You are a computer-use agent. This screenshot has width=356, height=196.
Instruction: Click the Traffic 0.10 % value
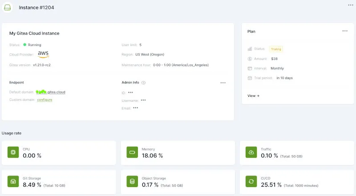coord(269,156)
